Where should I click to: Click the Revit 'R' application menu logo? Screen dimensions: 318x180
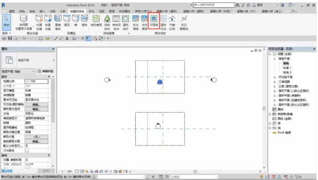(3, 5)
